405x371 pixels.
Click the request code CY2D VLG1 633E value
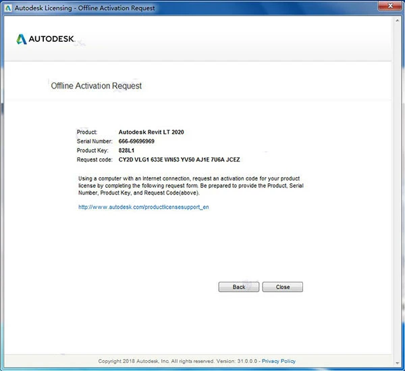click(x=180, y=159)
